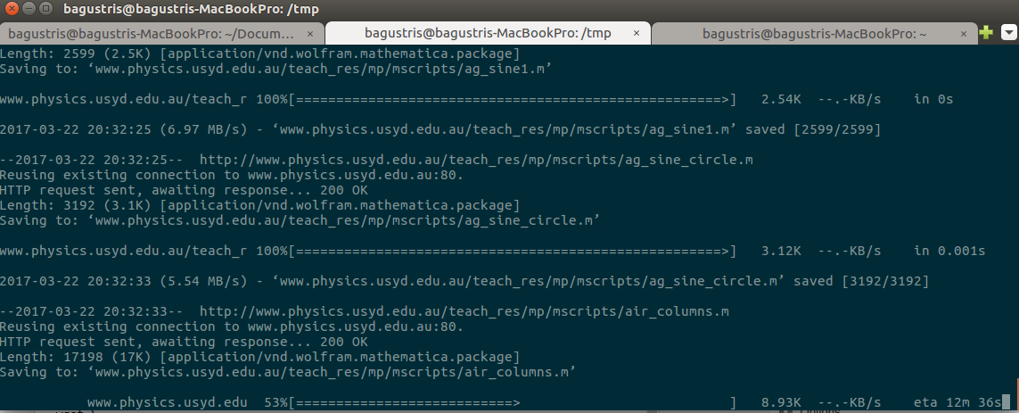Image resolution: width=1019 pixels, height=413 pixels.
Task: Close the ~/Docum... tab with its x
Action: click(310, 33)
